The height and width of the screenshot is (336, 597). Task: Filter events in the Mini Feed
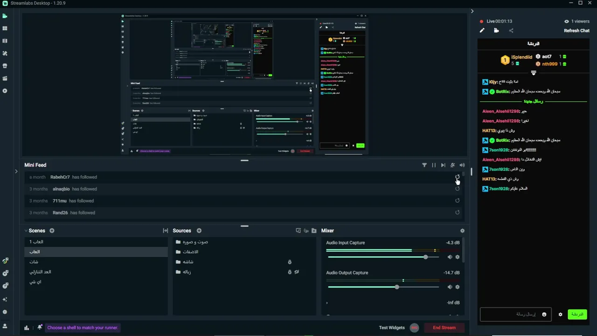(424, 165)
